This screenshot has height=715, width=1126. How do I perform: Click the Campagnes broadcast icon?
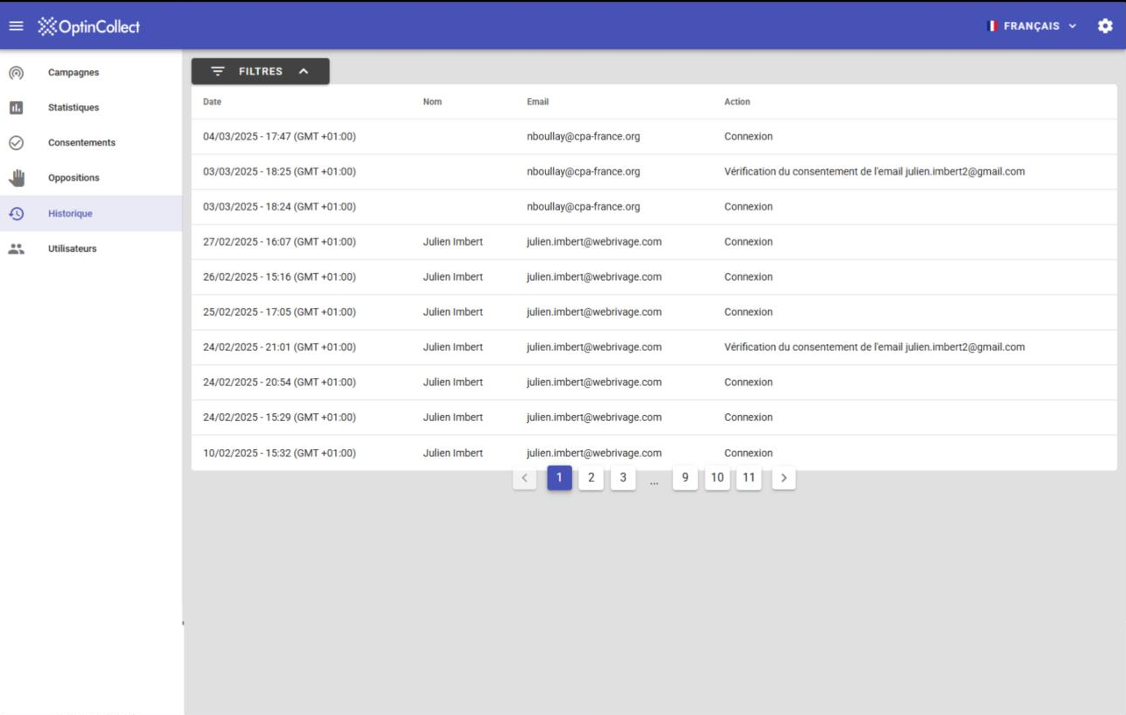[x=16, y=73]
